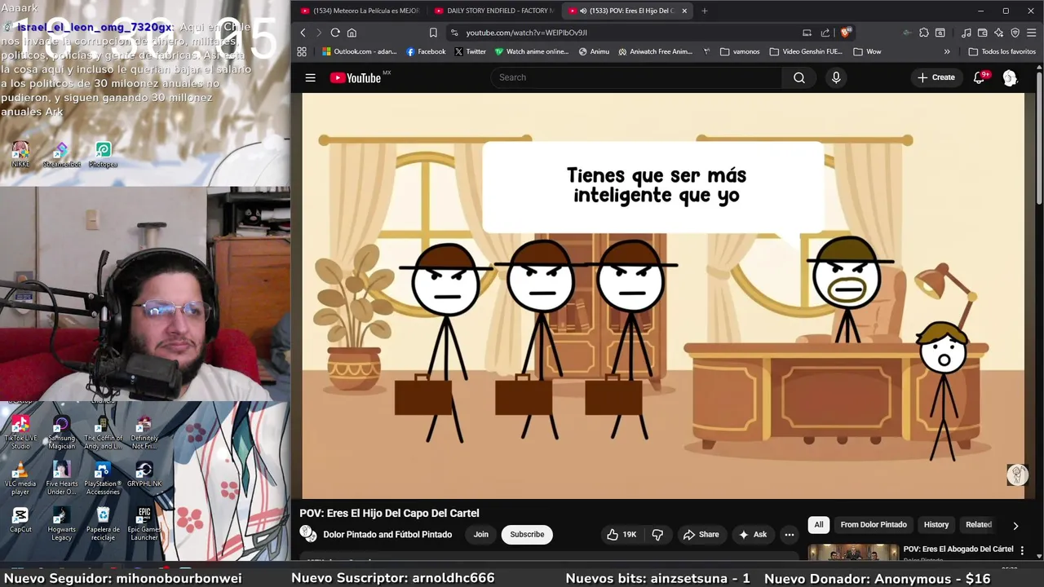Open the NIKKE desktop shortcut

20,154
